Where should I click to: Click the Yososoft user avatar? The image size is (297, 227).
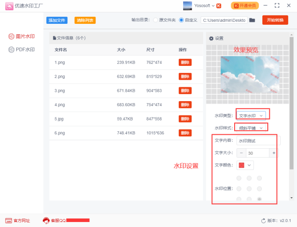tap(188, 6)
